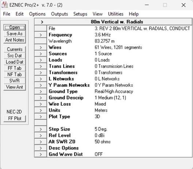Run the SWR sweep button
The image size is (193, 169).
coord(15,81)
